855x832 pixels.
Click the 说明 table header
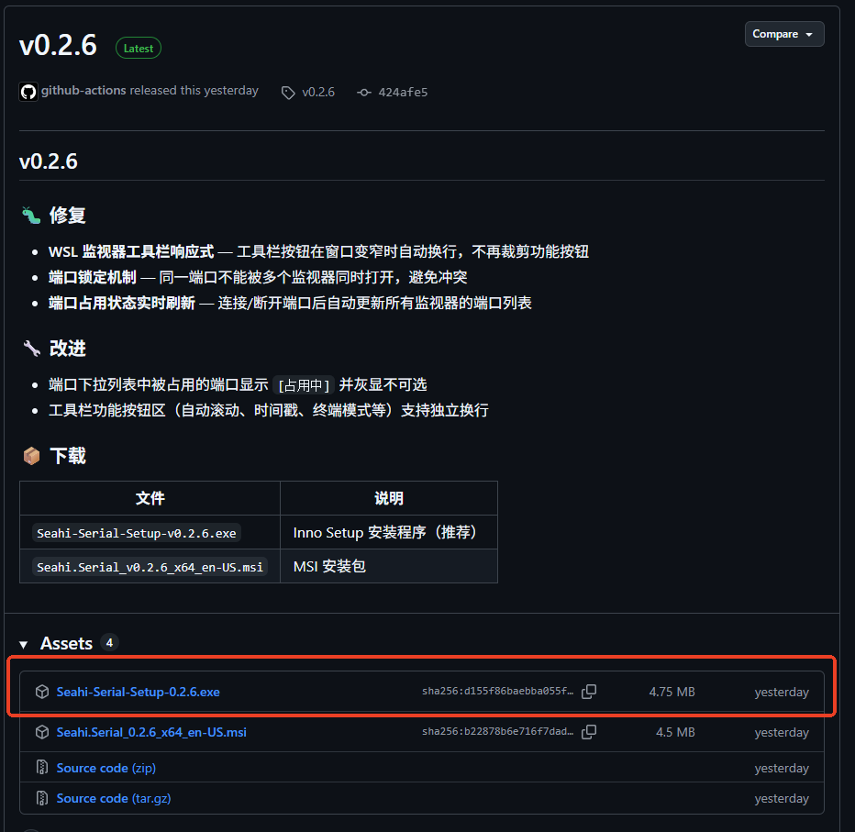tap(389, 498)
